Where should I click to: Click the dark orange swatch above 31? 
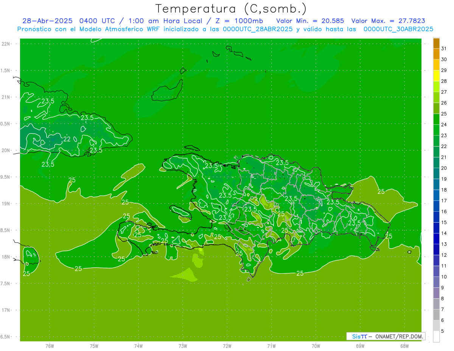pos(436,44)
